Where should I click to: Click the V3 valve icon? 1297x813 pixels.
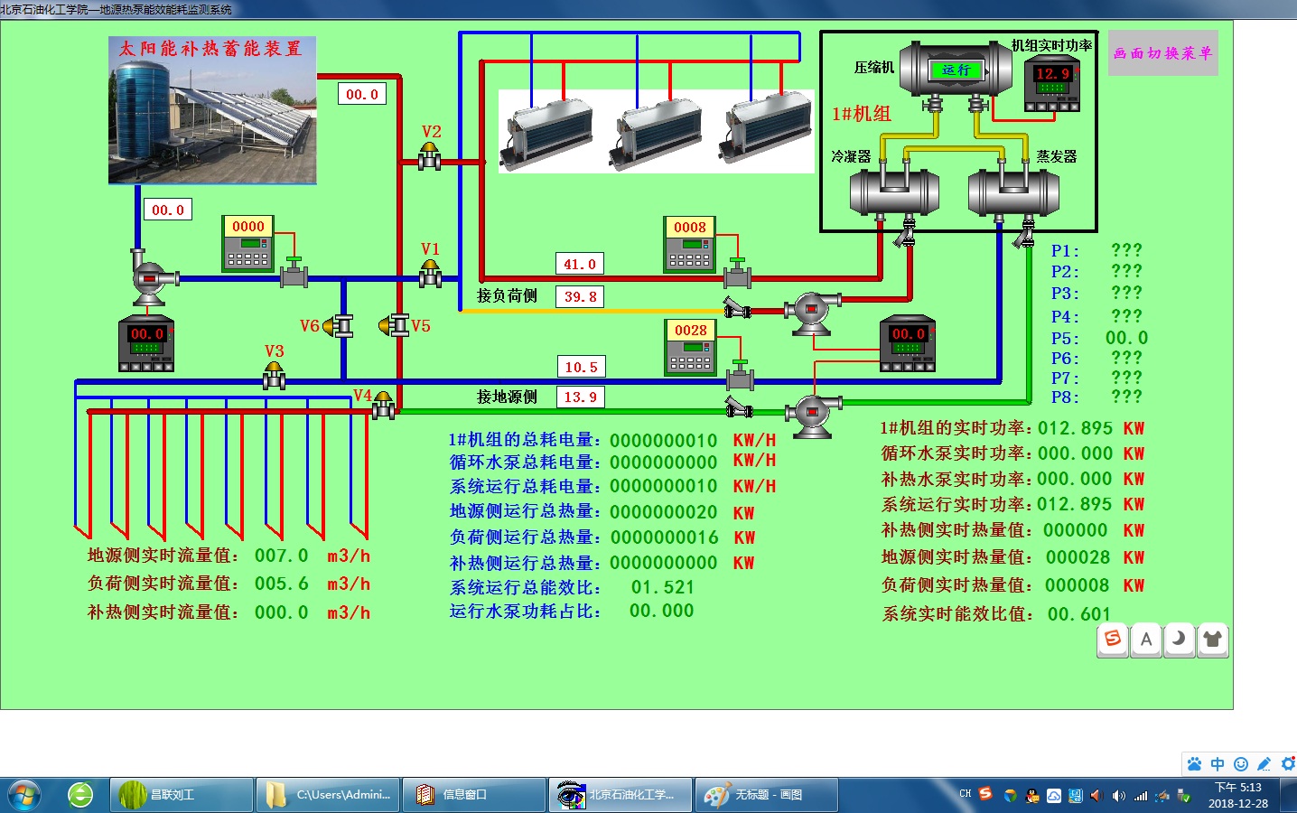(x=274, y=376)
